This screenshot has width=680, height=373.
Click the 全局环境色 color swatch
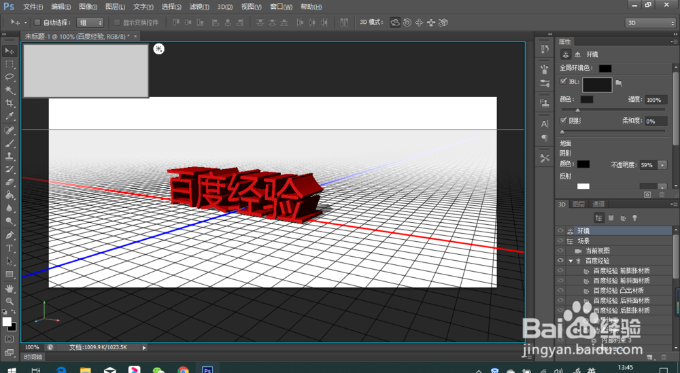605,69
